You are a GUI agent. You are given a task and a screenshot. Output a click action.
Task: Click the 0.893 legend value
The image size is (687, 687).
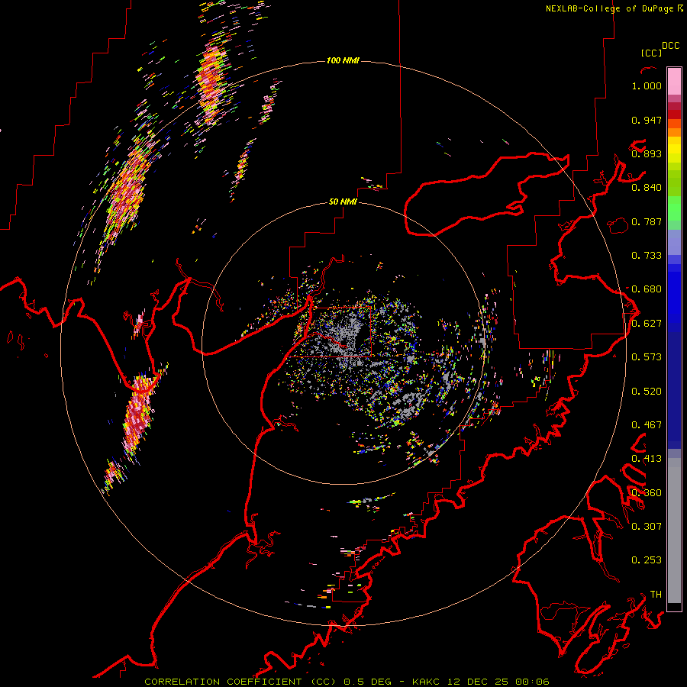click(647, 153)
